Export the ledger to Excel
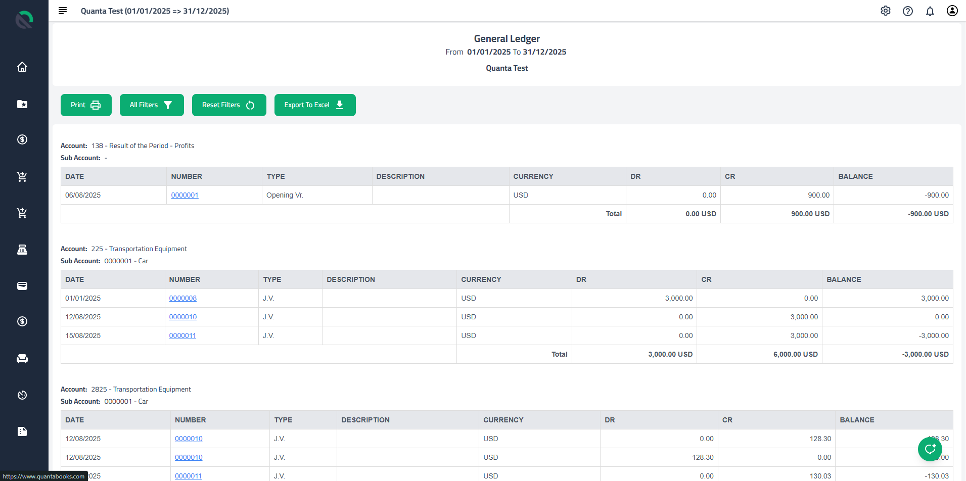The width and height of the screenshot is (966, 481). 315,105
